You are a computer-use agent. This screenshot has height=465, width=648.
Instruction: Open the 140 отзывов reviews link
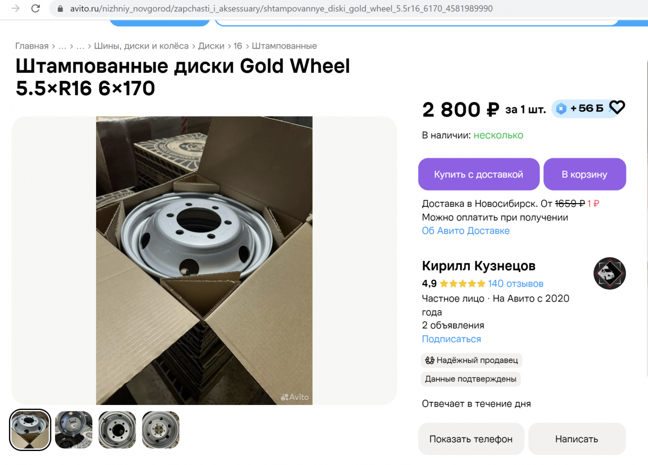(516, 284)
